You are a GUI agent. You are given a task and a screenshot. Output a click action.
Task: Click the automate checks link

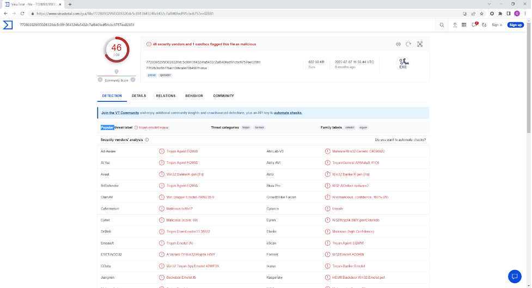click(288, 113)
